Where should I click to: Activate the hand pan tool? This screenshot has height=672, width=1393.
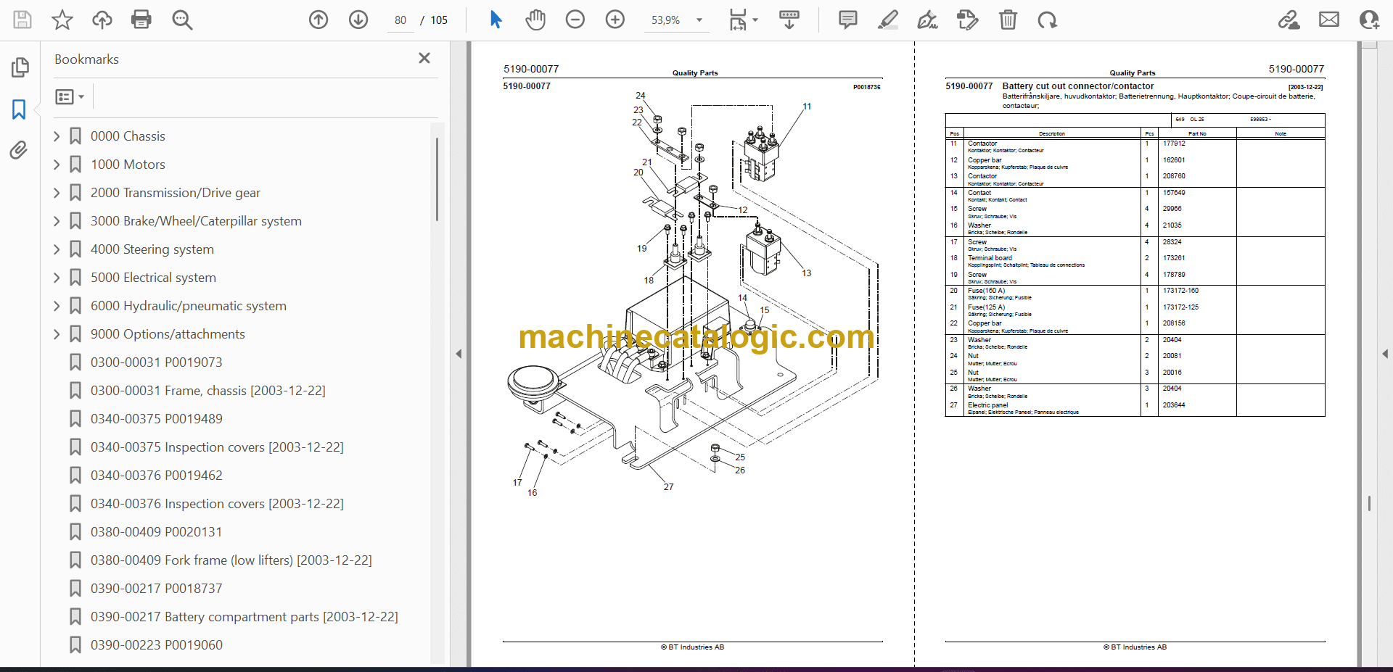(x=535, y=20)
